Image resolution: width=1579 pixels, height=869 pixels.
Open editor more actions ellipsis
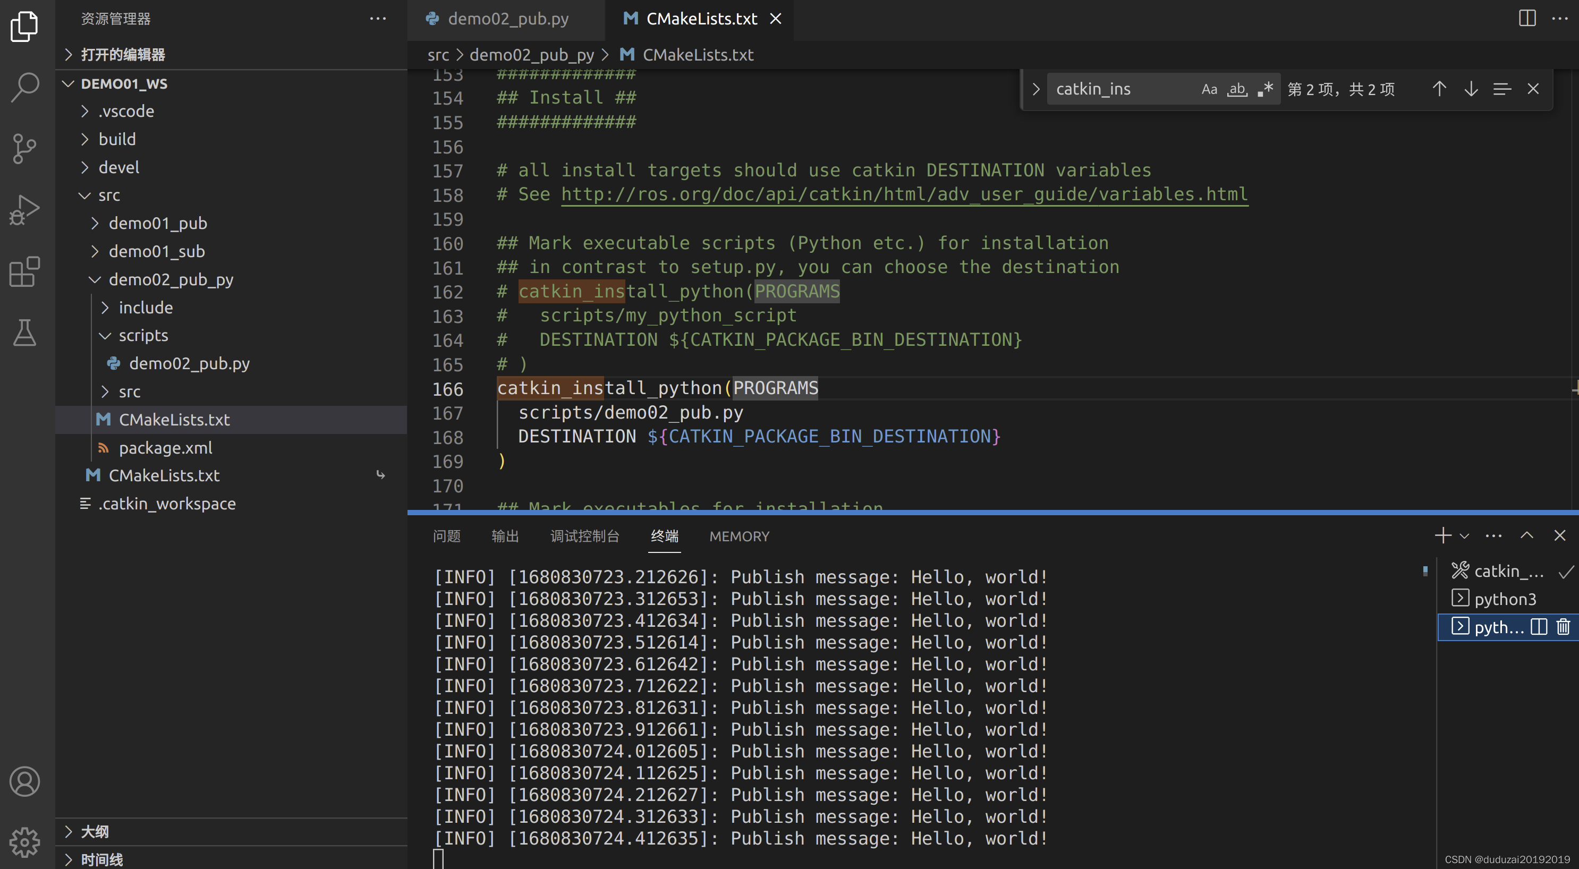point(1560,19)
